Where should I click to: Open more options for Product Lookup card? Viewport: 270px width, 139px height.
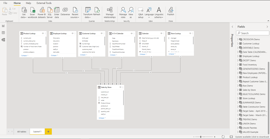point(45,33)
